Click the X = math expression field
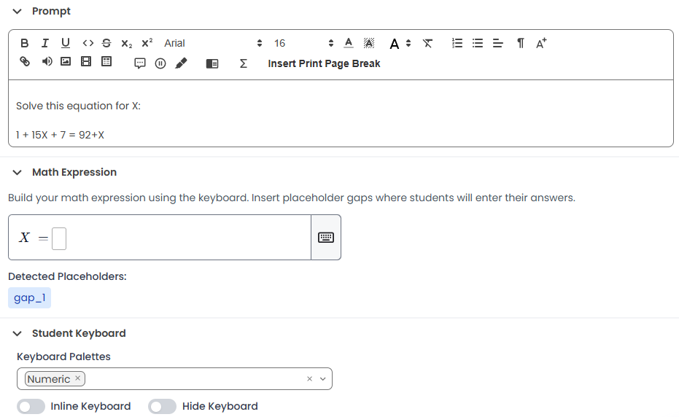Screen dimensions: 679x417 [159, 237]
